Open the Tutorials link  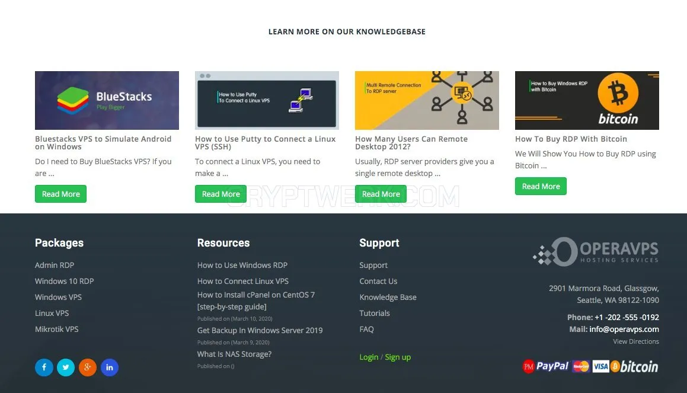point(375,313)
